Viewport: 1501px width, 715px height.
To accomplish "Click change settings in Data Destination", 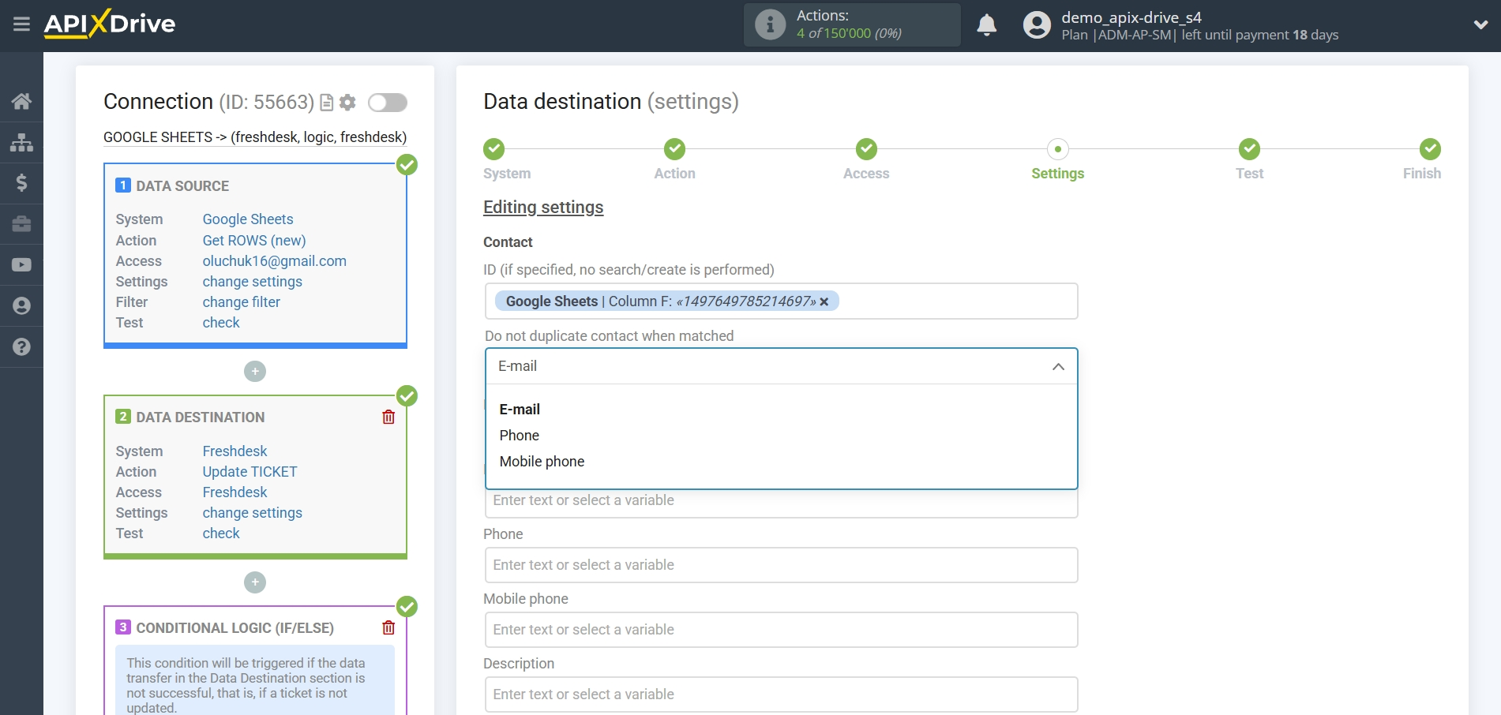I will point(253,513).
